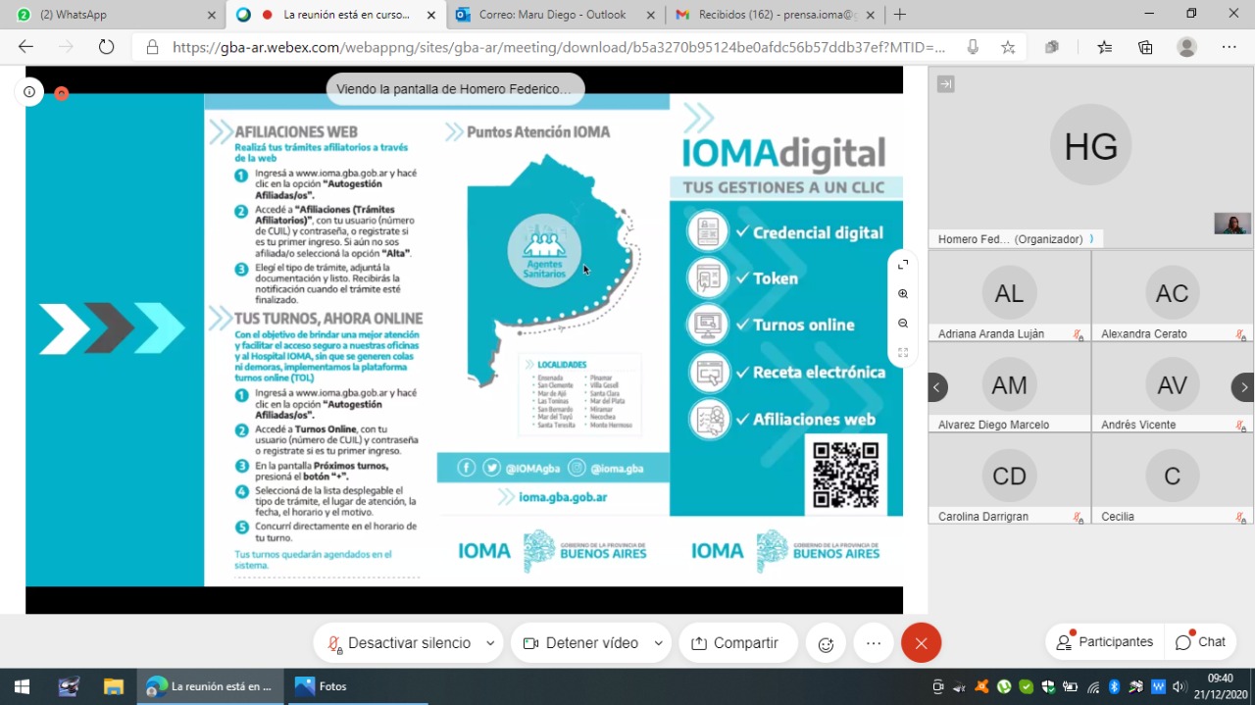The width and height of the screenshot is (1255, 705).
Task: Leave the meeting with the red button
Action: [x=921, y=643]
